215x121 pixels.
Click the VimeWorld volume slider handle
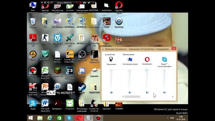coord(146,70)
